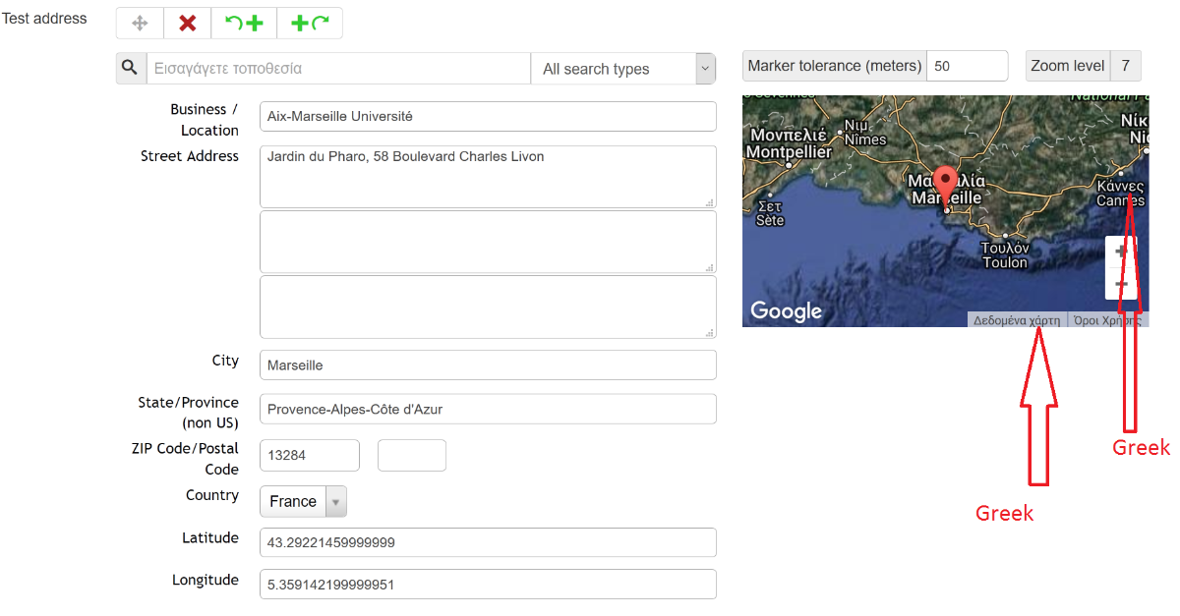1180x616 pixels.
Task: Edit the ZIP code field 13284
Action: [310, 455]
